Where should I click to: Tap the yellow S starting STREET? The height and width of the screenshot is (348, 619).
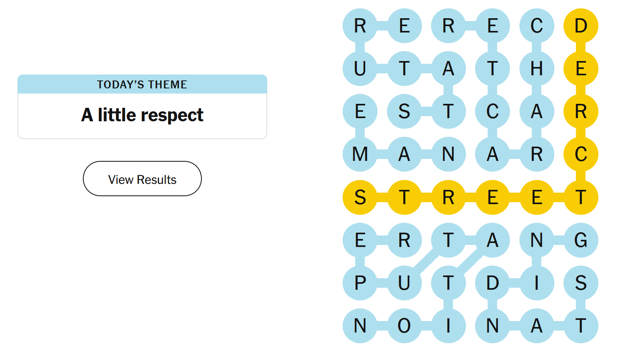tap(360, 197)
